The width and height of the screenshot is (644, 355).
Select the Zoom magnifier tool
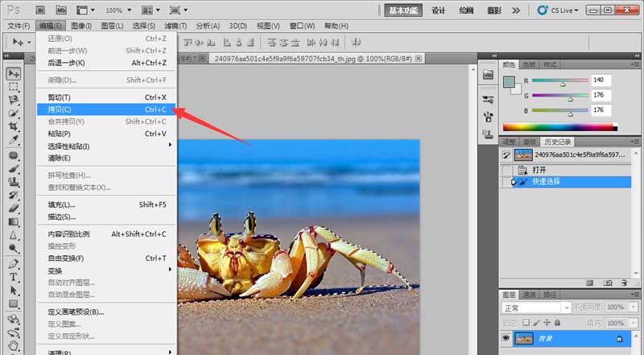click(14, 248)
